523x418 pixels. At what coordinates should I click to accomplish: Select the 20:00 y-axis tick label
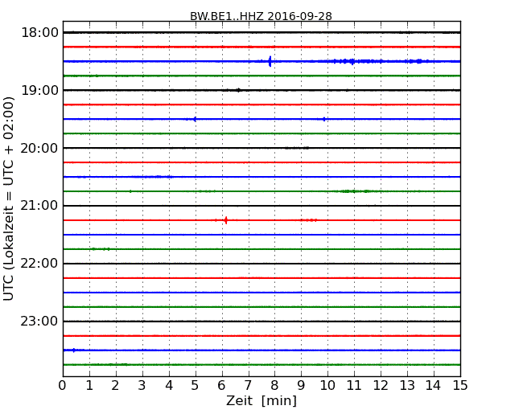pyautogui.click(x=39, y=148)
